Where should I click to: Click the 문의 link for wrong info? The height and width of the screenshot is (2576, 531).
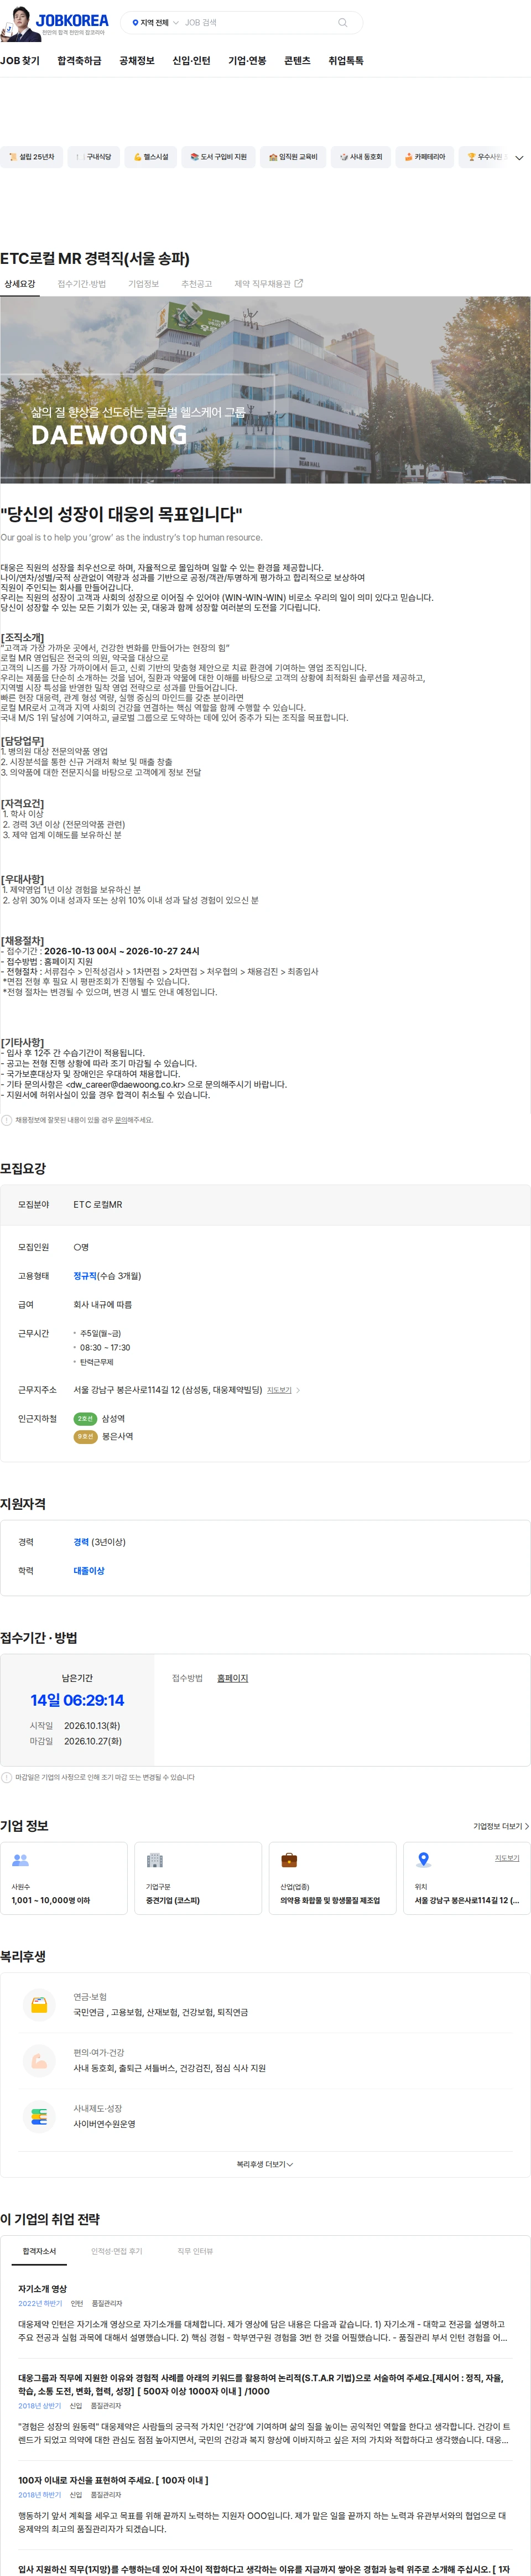(121, 1120)
